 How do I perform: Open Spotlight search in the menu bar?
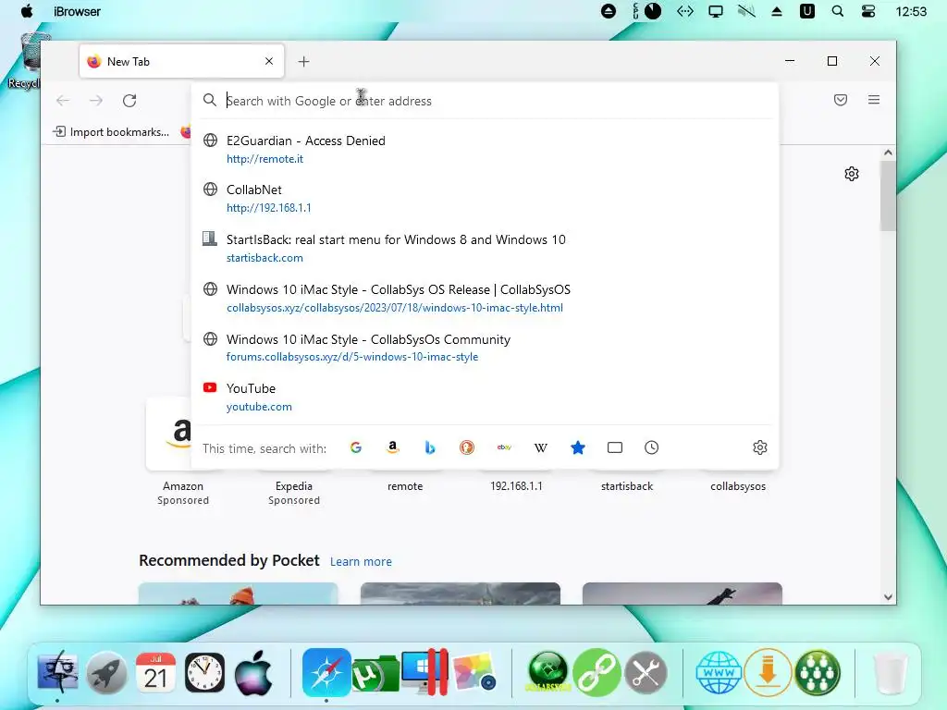[838, 11]
